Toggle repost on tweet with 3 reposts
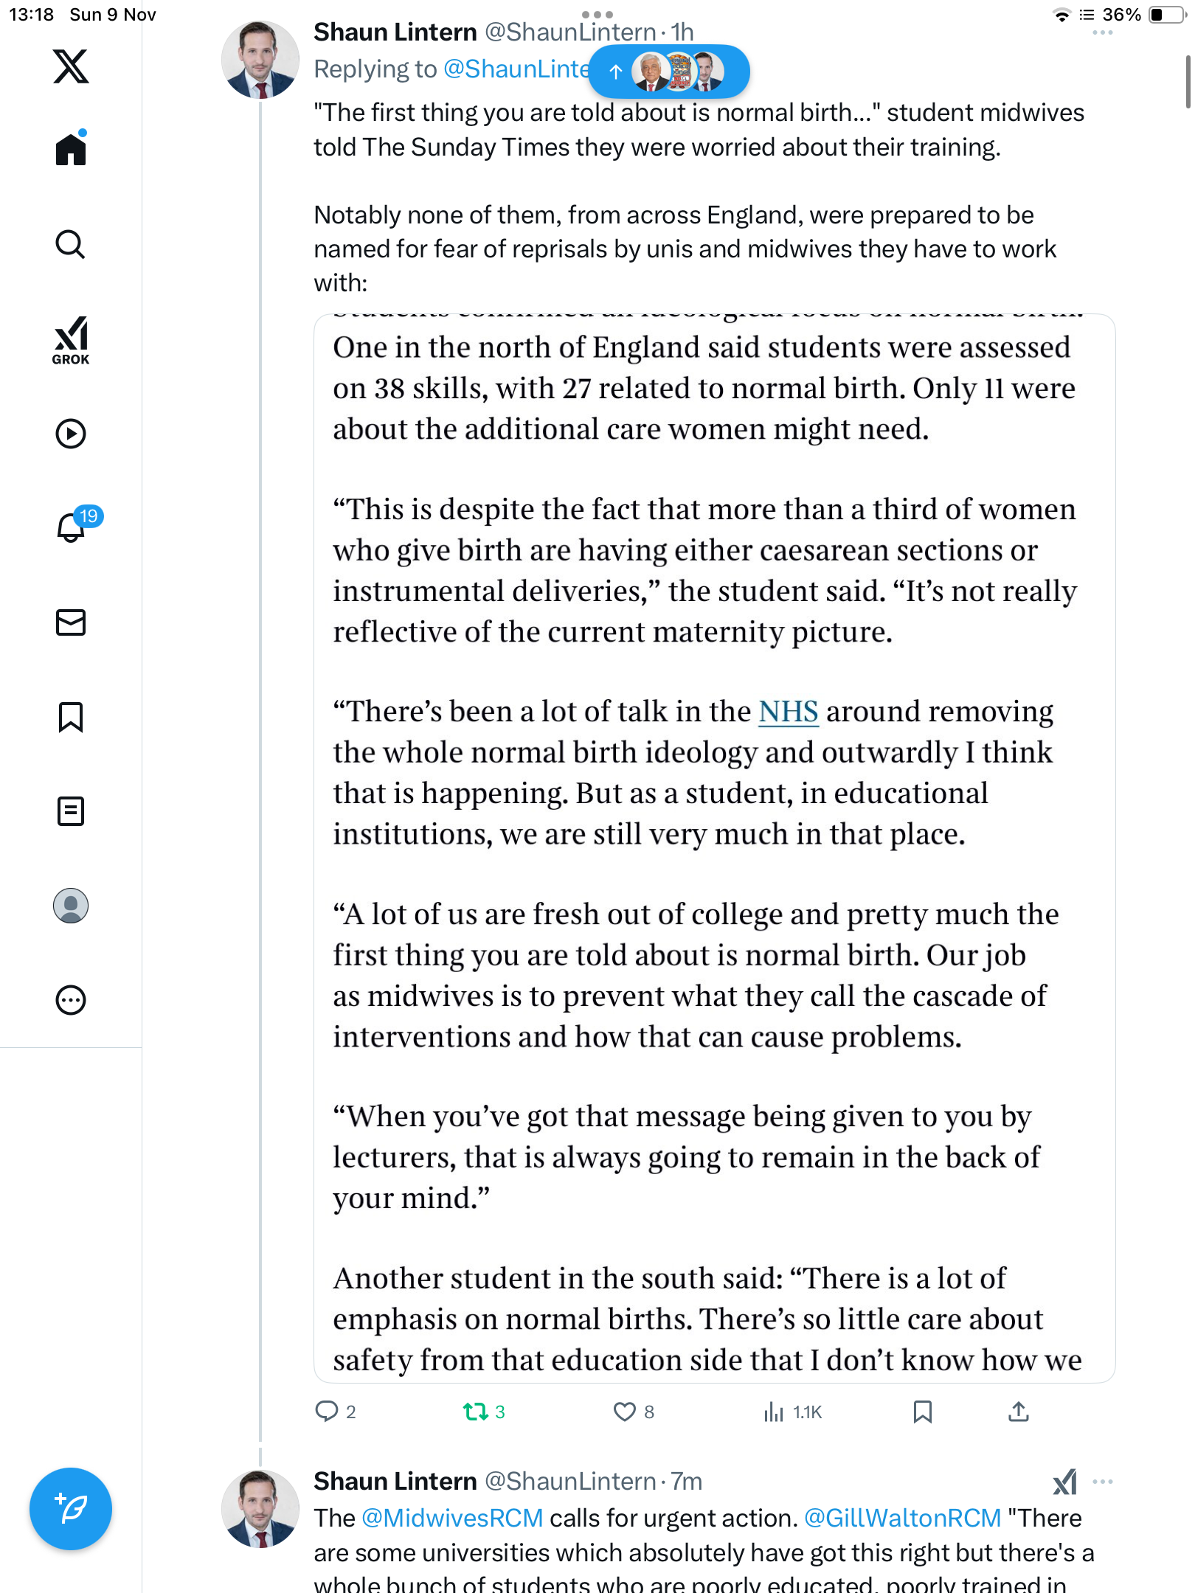1195x1593 pixels. 476,1412
